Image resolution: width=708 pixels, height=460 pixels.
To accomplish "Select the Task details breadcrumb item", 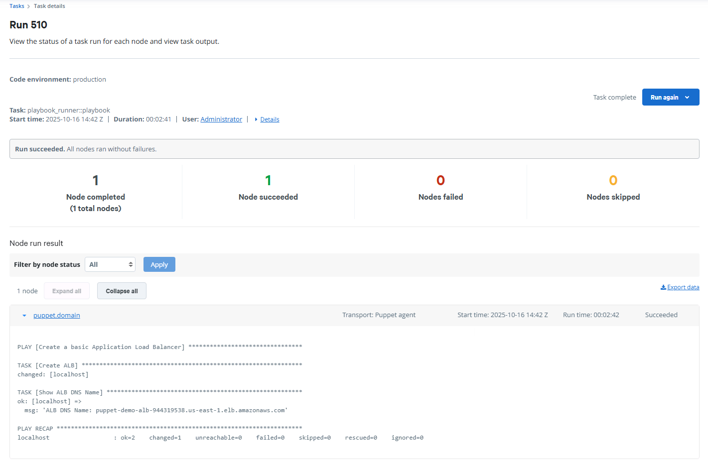I will (49, 6).
